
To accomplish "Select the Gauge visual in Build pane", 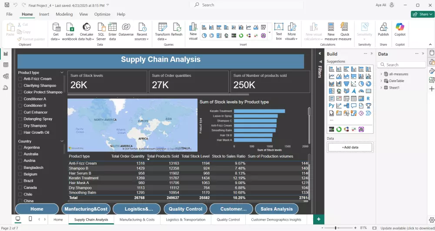I will tap(361, 91).
